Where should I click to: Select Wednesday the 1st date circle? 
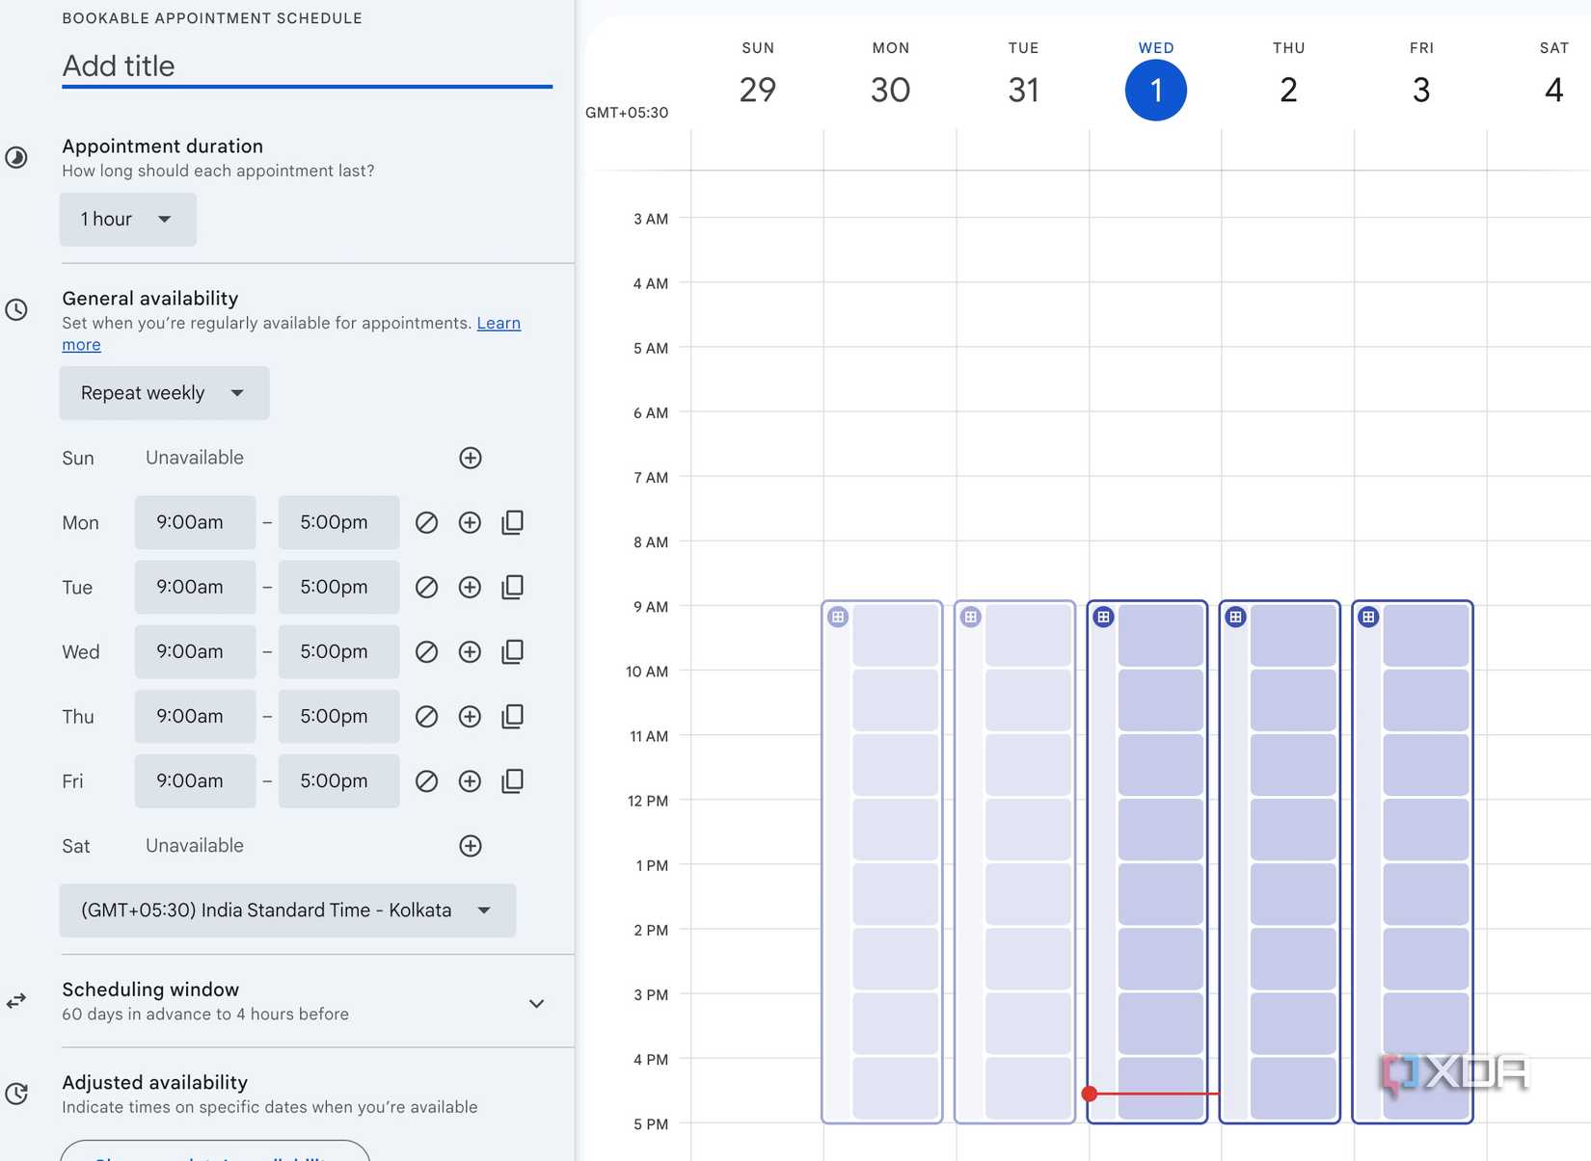[x=1155, y=90]
